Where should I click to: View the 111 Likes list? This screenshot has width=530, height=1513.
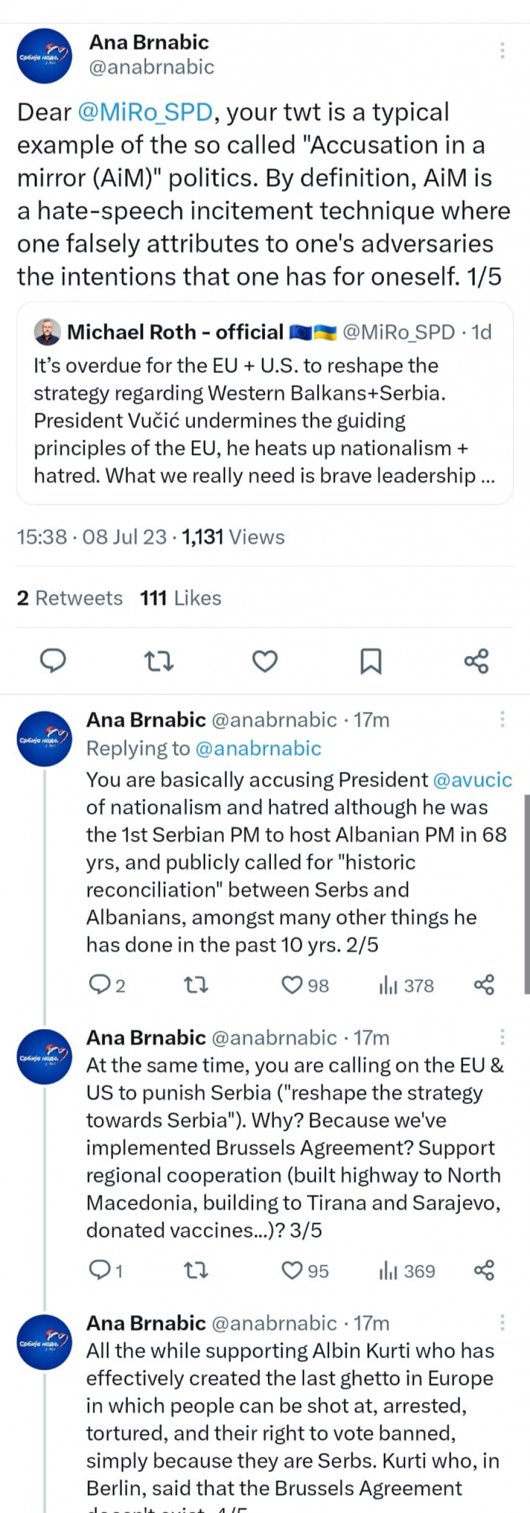pos(180,598)
